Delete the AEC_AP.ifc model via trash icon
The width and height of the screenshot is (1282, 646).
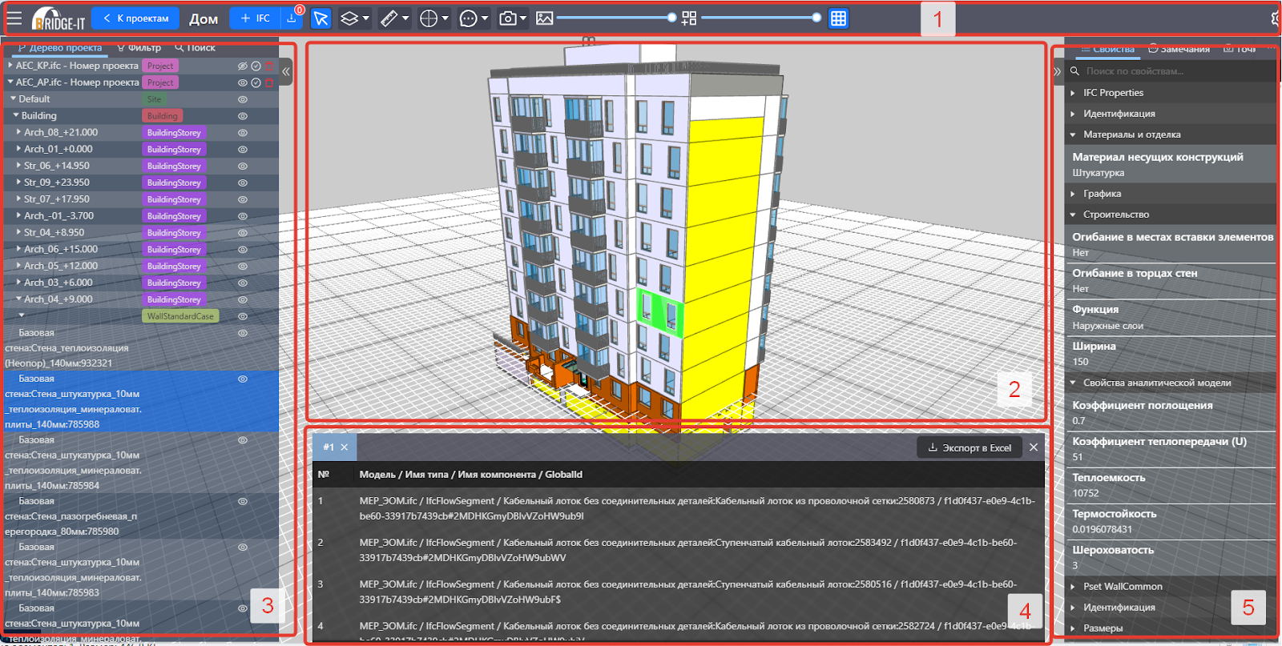click(x=270, y=82)
